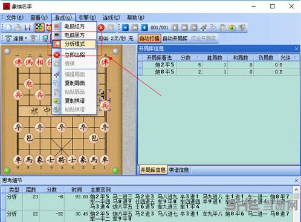This screenshot has width=301, height=222.
Task: Click the 主要变例 column header
Action: pyautogui.click(x=191, y=189)
